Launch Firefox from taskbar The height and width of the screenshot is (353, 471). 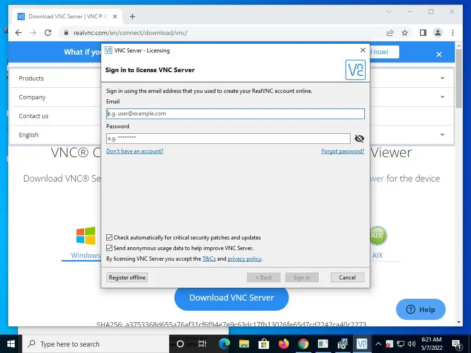click(283, 344)
